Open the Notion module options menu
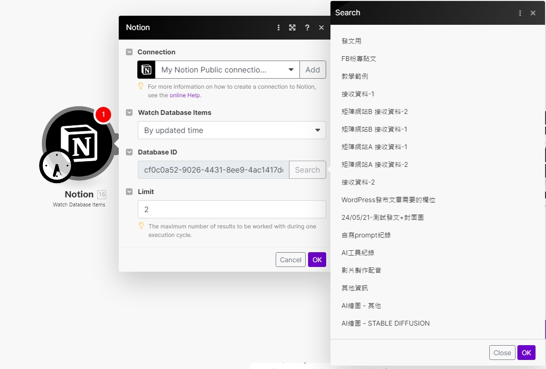Screen dimensions: 546x369 tap(278, 28)
